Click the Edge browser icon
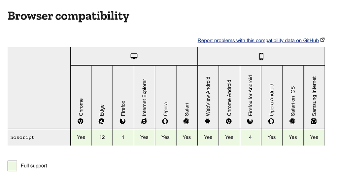 102,121
